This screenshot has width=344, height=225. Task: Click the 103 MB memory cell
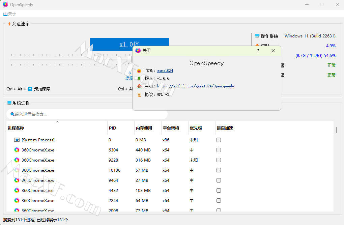(x=143, y=190)
